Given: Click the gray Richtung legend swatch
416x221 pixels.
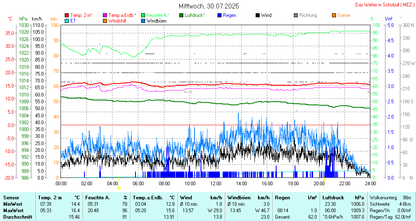Looking at the screenshot, I should [296, 15].
